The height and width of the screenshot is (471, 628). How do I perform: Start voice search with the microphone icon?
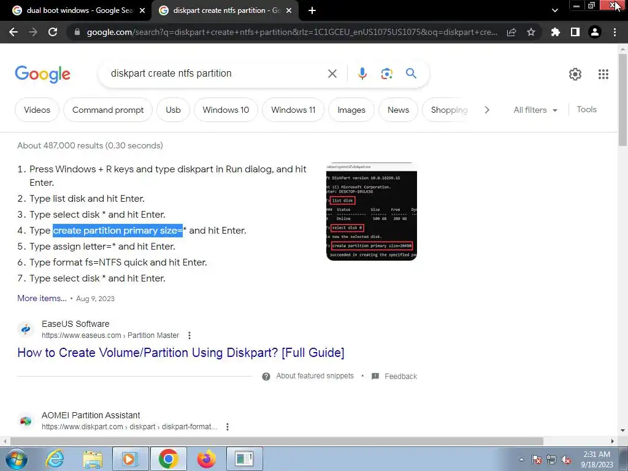[x=362, y=74]
